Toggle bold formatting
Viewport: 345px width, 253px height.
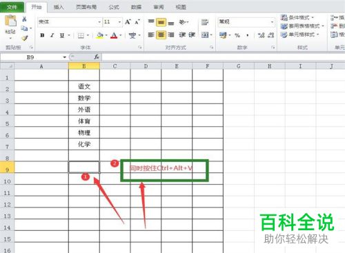42,35
